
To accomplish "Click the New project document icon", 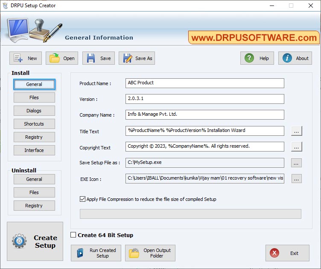I will point(18,58).
